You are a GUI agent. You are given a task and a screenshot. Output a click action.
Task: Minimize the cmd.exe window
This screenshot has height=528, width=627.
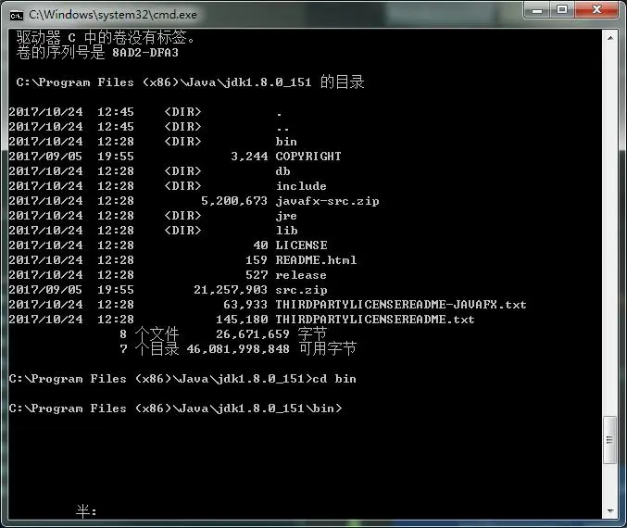pos(537,10)
